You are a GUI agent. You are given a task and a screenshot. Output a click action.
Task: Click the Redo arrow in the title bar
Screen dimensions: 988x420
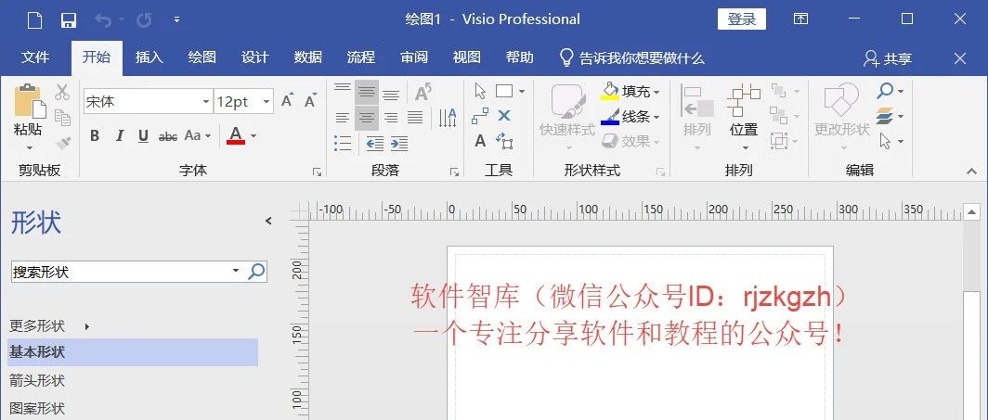click(144, 20)
